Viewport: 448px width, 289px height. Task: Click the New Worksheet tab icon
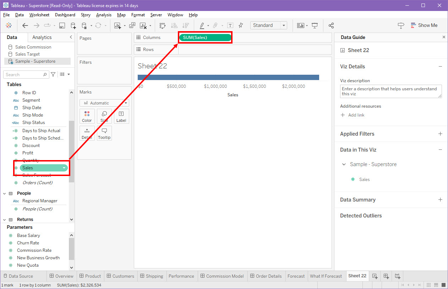point(375,276)
